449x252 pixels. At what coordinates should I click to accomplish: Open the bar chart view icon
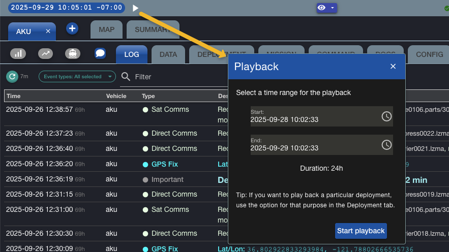19,53
